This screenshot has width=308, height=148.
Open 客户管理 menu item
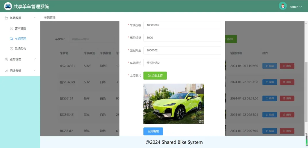(x=21, y=29)
